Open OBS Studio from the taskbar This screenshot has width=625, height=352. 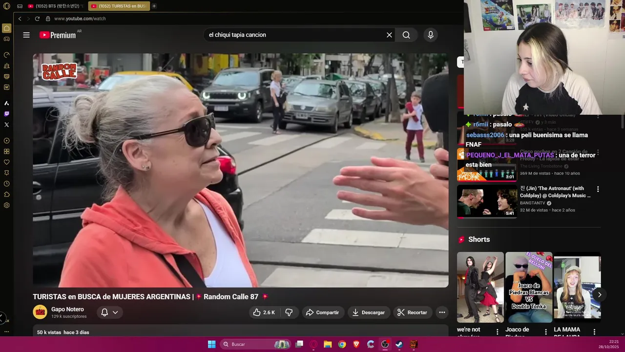(385, 344)
